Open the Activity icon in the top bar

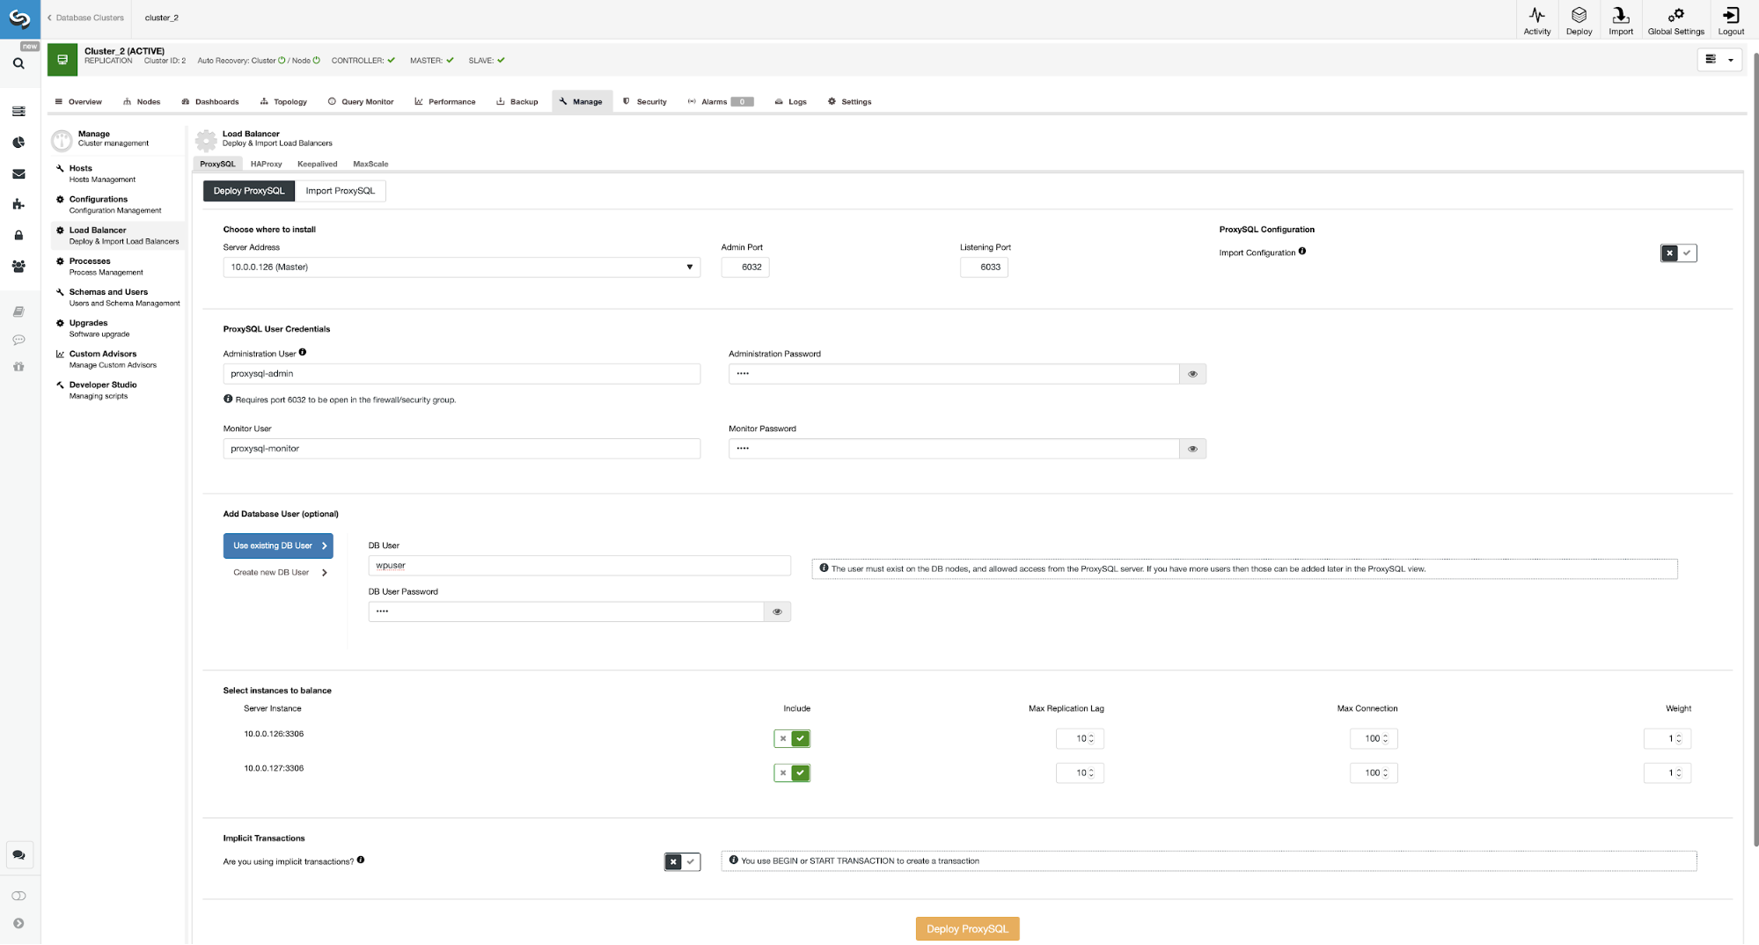coord(1536,20)
